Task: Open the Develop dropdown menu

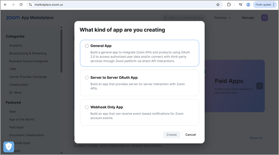Action: 223,18
